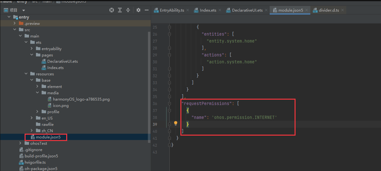Click the build-profile.json5 file icon
381x171 pixels.
pyautogui.click(x=21, y=156)
